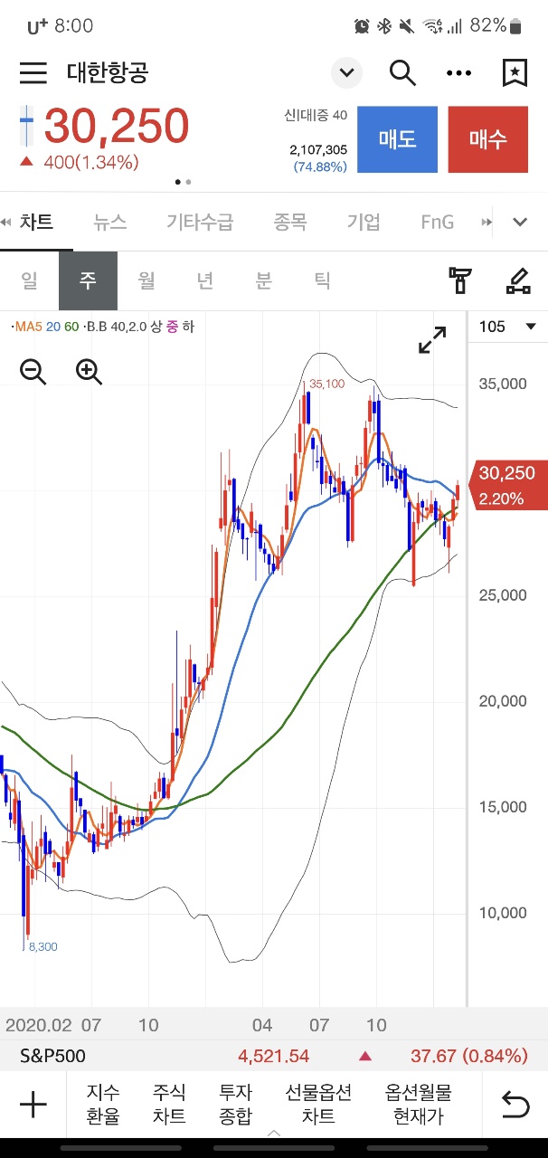
Task: Tap the 30,250 main price
Action: (117, 127)
